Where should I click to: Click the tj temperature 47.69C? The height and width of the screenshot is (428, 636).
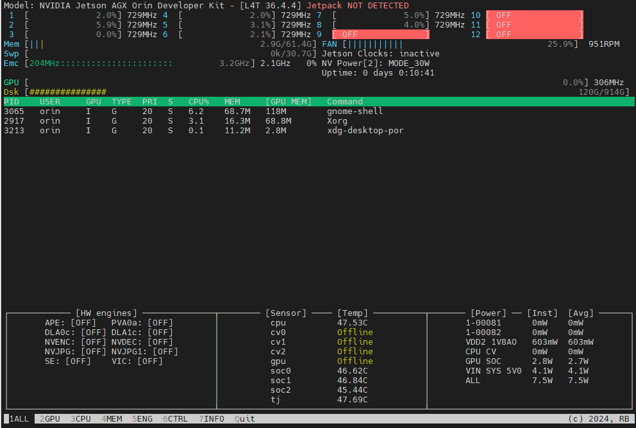[353, 400]
